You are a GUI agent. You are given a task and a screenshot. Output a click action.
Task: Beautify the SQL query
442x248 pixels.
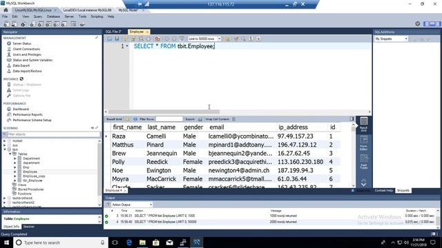click(x=236, y=39)
